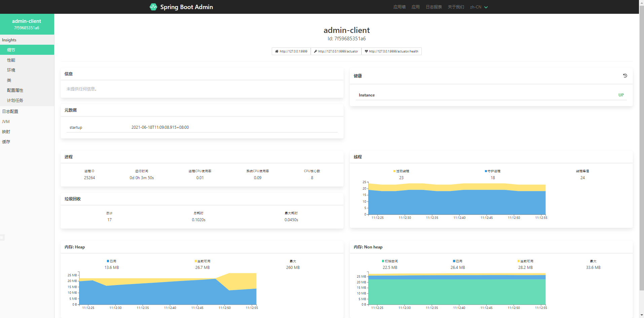Click the heart icon for the health URL
This screenshot has height=318, width=644.
click(x=366, y=51)
